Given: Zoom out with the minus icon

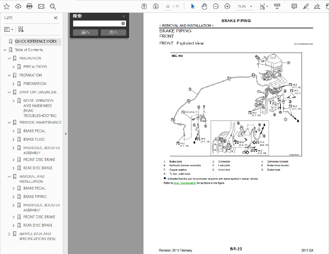Looking at the screenshot, I should pyautogui.click(x=216, y=7).
